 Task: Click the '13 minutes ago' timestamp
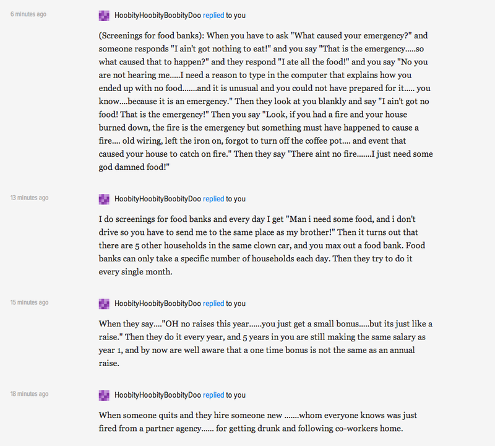[29, 198]
